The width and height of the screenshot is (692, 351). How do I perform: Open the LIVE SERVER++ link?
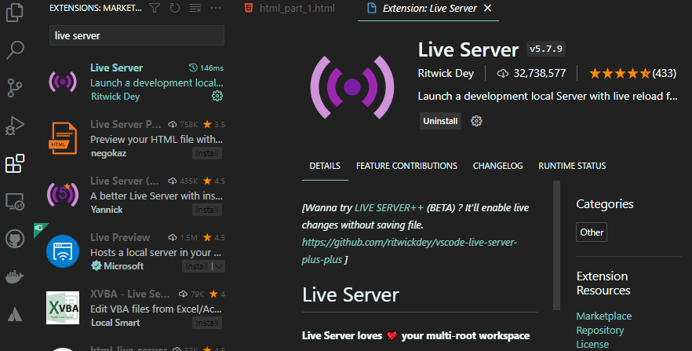389,207
